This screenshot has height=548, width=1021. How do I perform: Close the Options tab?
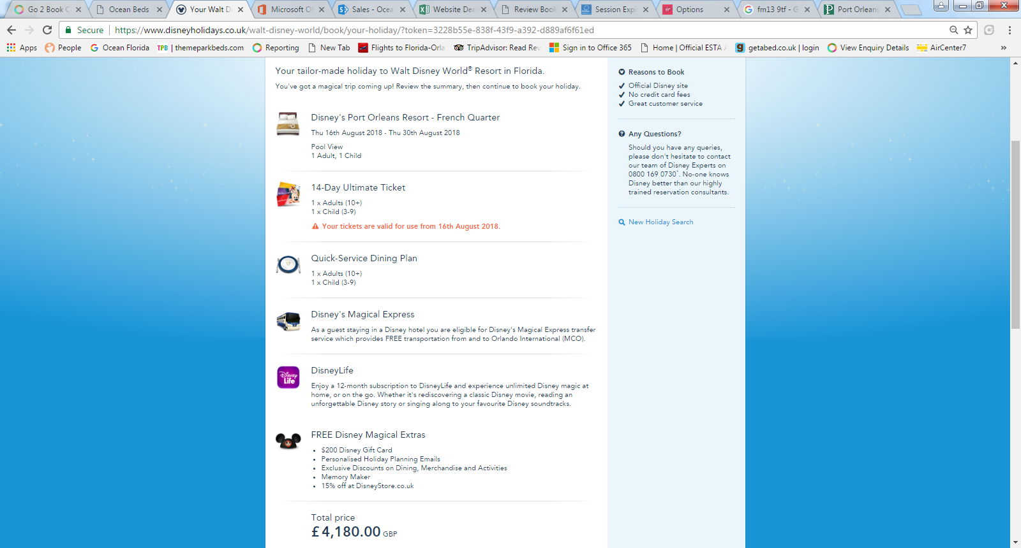pos(727,10)
